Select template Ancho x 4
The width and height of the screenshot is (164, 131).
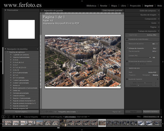click(16, 86)
